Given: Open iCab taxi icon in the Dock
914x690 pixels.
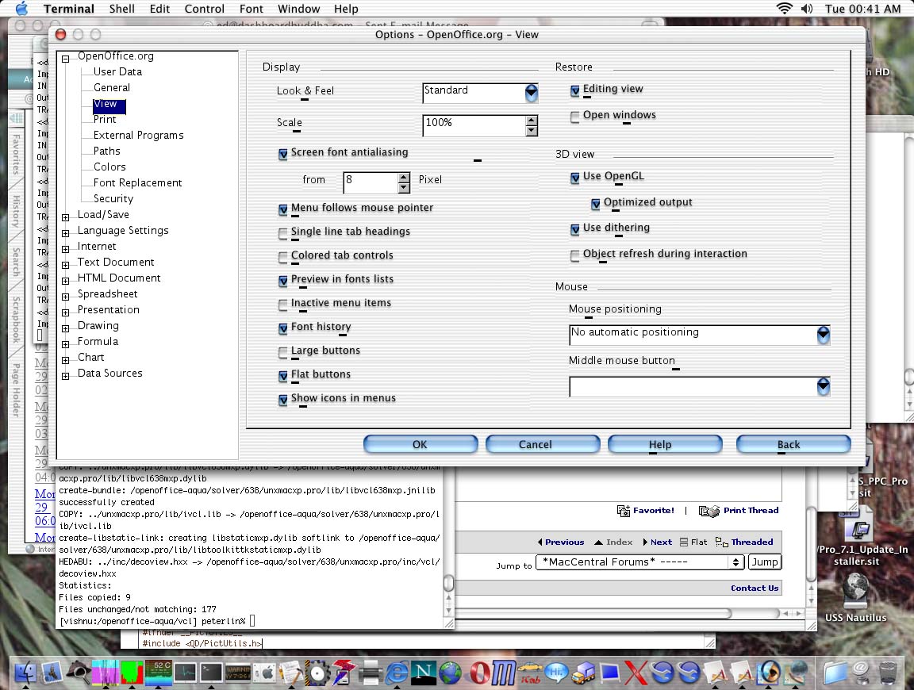Looking at the screenshot, I should click(531, 673).
